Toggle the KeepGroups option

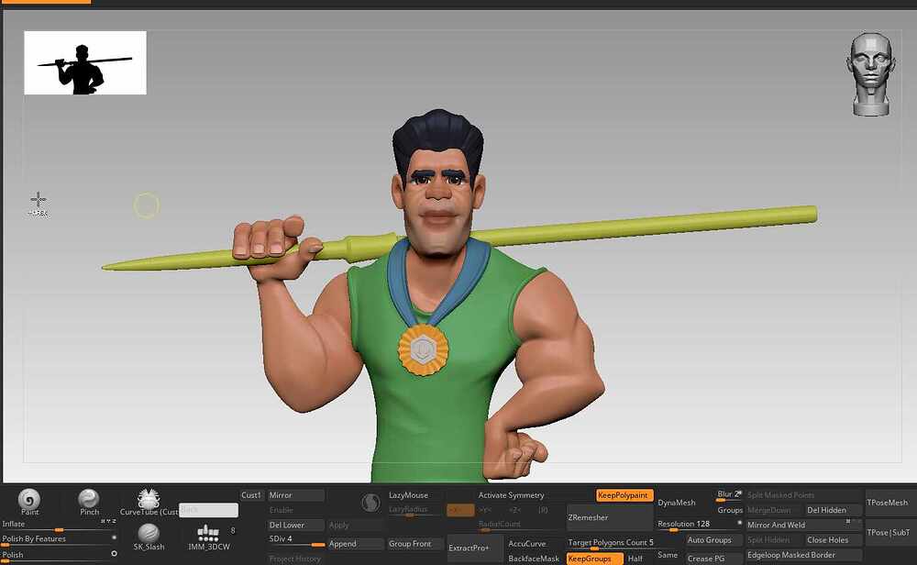coord(594,559)
